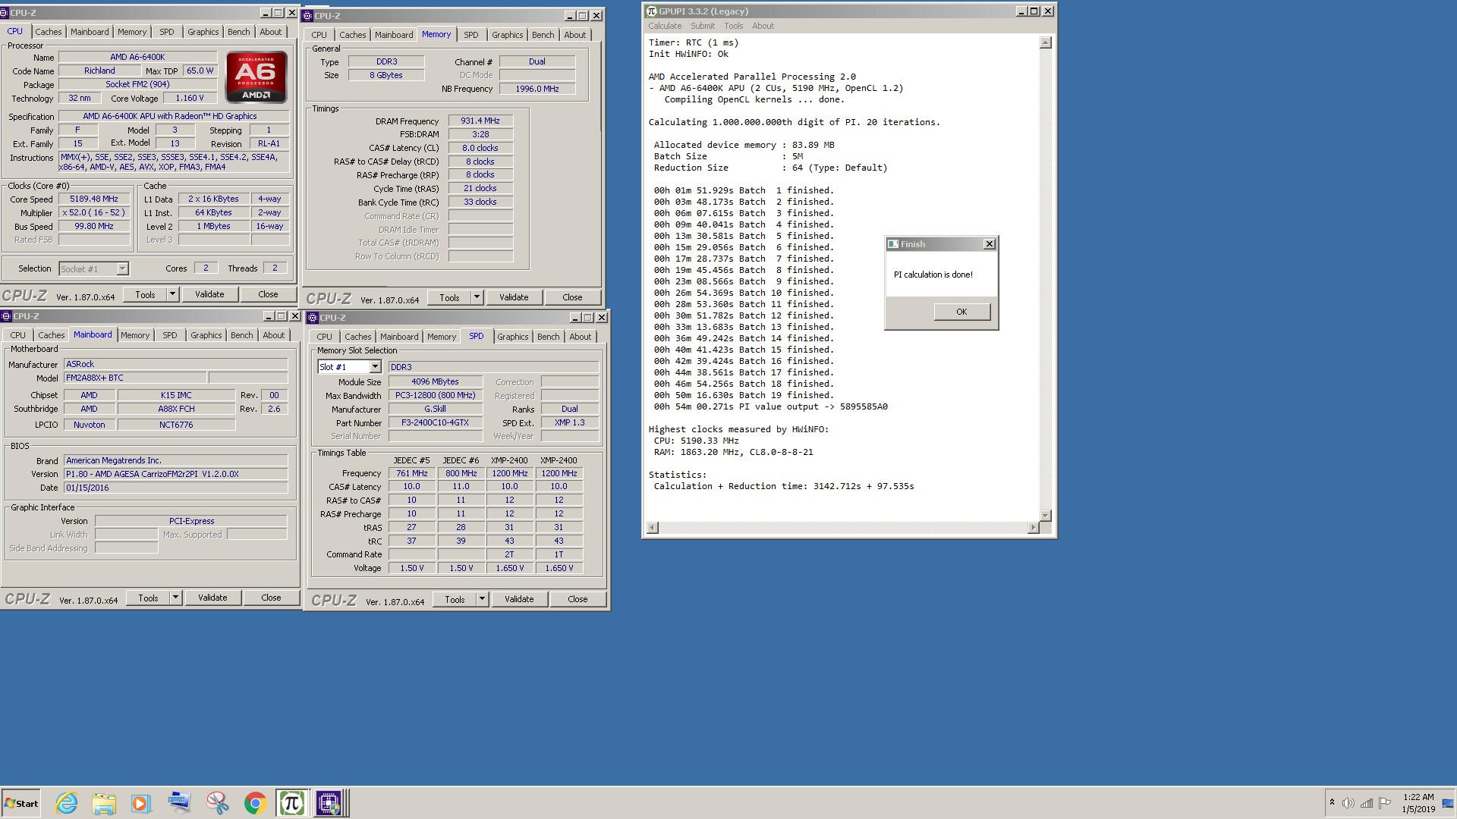Open the on-screen keyboard taskbar icon
This screenshot has width=1457, height=819.
pyautogui.click(x=179, y=803)
